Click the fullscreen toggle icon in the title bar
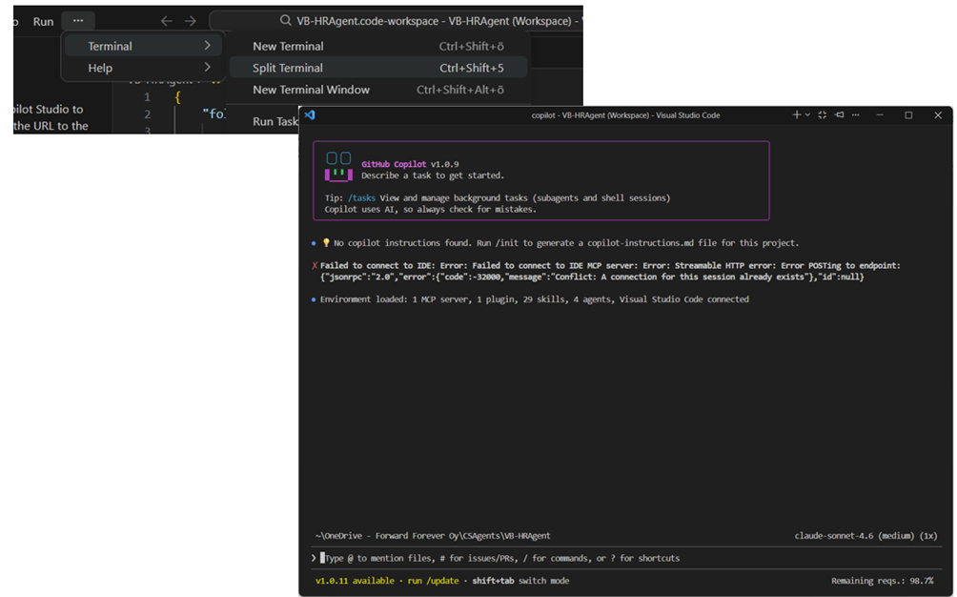This screenshot has width=957, height=597. (823, 115)
